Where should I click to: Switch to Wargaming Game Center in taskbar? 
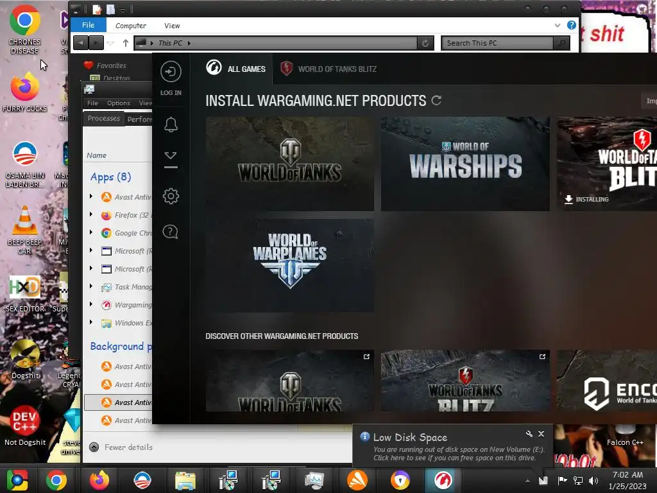point(443,480)
